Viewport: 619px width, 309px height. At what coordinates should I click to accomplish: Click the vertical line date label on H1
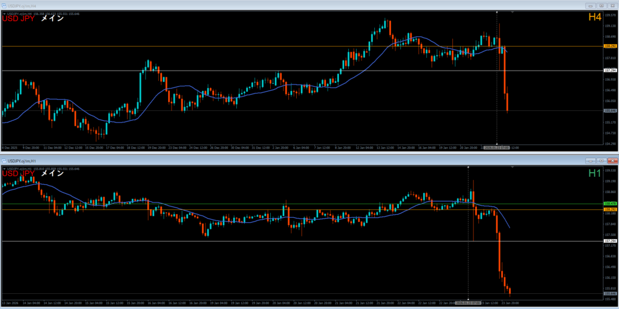coord(468,302)
